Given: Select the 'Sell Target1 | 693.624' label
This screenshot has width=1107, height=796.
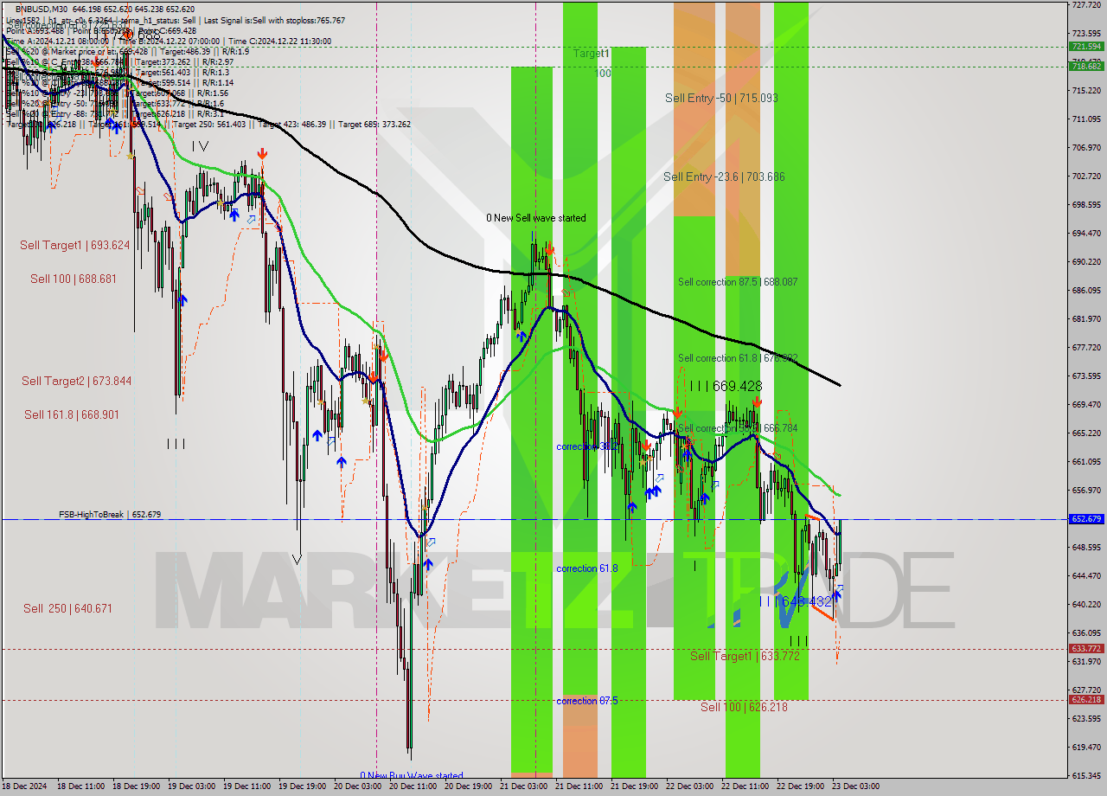Looking at the screenshot, I should pos(75,246).
